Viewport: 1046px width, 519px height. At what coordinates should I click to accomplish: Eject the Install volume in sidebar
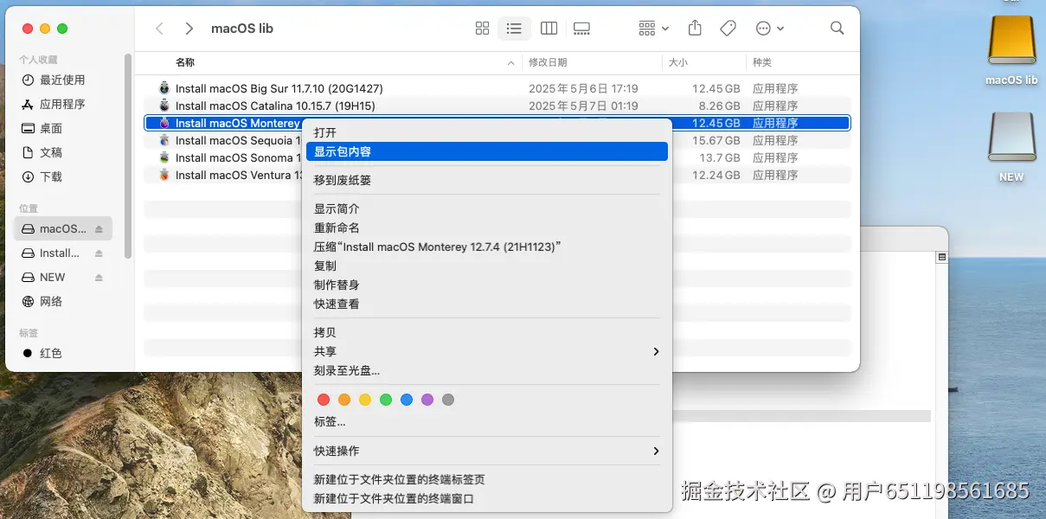click(99, 253)
